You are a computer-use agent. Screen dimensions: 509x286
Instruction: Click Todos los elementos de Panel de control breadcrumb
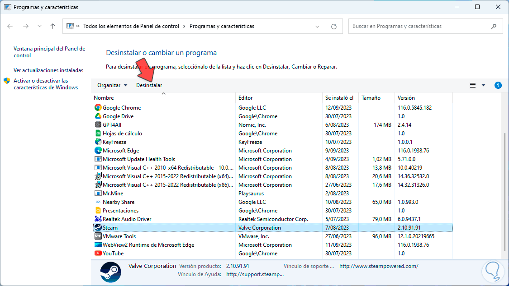coord(131,26)
